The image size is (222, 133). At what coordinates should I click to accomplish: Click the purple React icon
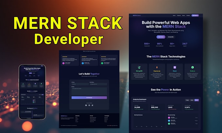pos(175,67)
